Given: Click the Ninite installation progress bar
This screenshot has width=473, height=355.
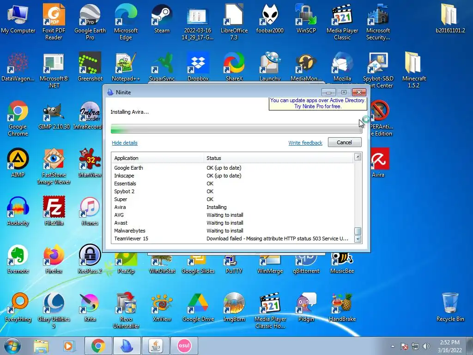Looking at the screenshot, I should [236, 129].
